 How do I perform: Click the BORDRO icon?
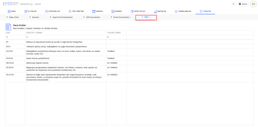(113, 11)
